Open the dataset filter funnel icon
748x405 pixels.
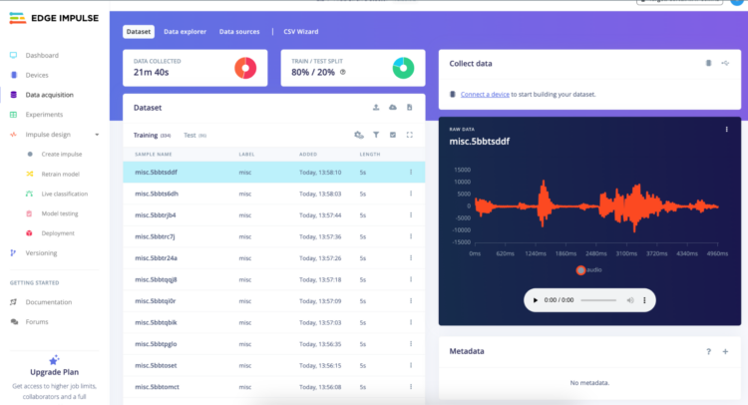pyautogui.click(x=376, y=135)
